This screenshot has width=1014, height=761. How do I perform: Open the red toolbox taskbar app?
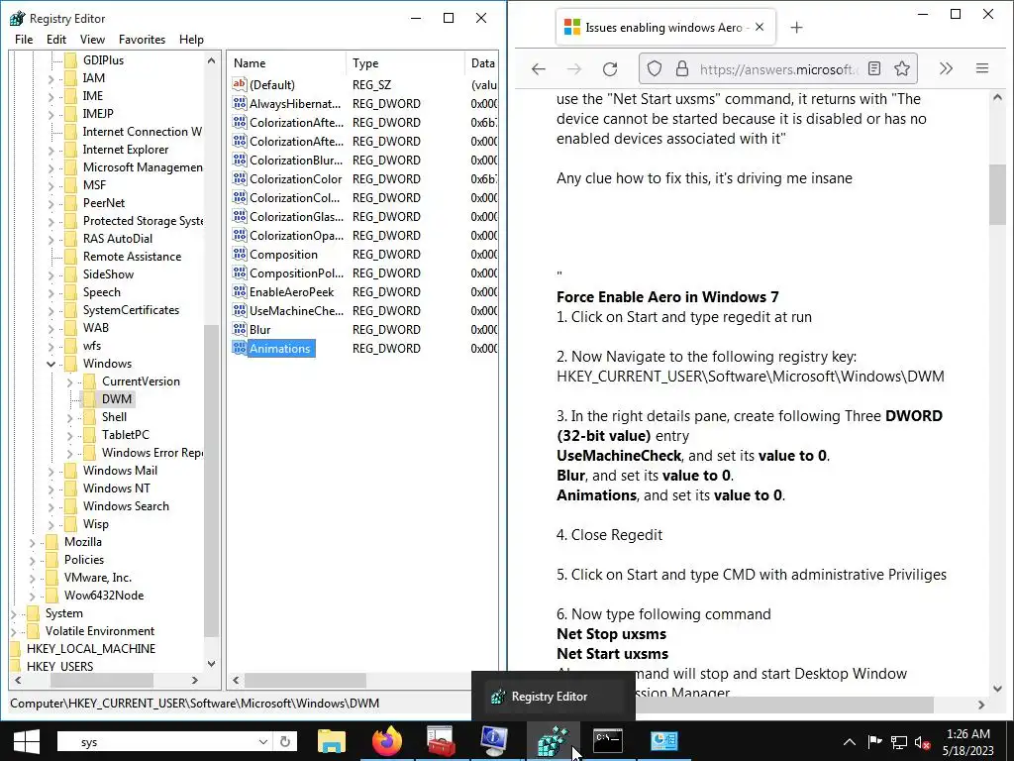442,741
